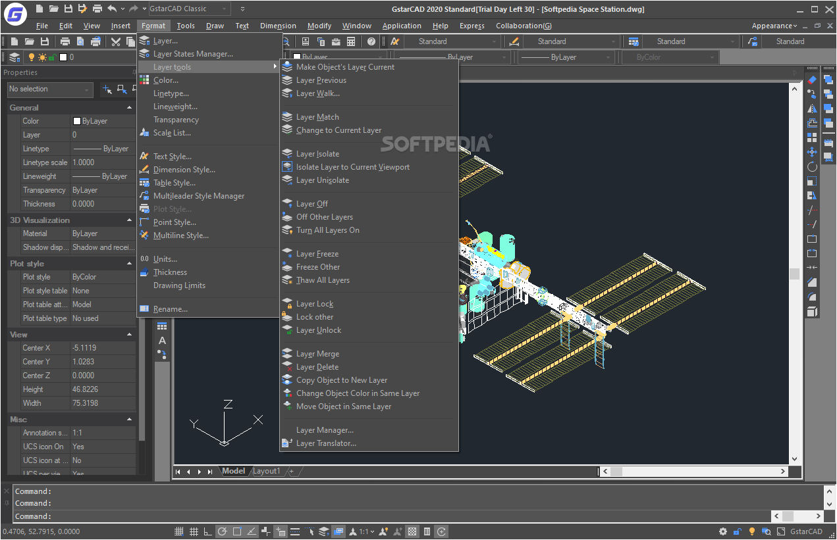
Task: Collapse the Plot style section
Action: click(x=128, y=263)
